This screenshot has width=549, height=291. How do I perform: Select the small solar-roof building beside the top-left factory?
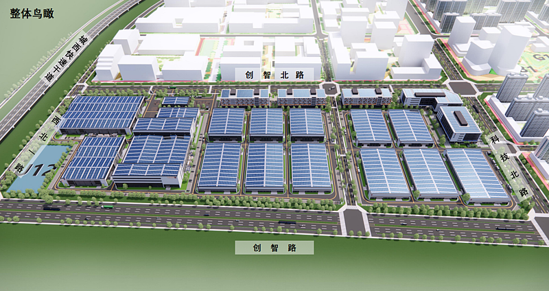point(176,101)
